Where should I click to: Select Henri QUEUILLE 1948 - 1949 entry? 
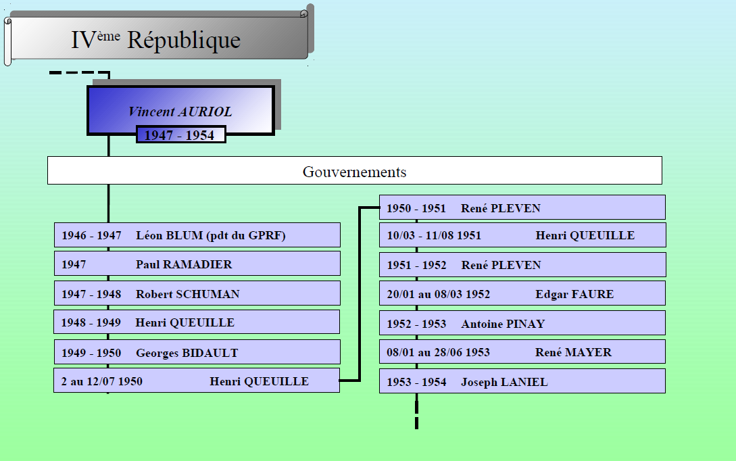click(197, 322)
